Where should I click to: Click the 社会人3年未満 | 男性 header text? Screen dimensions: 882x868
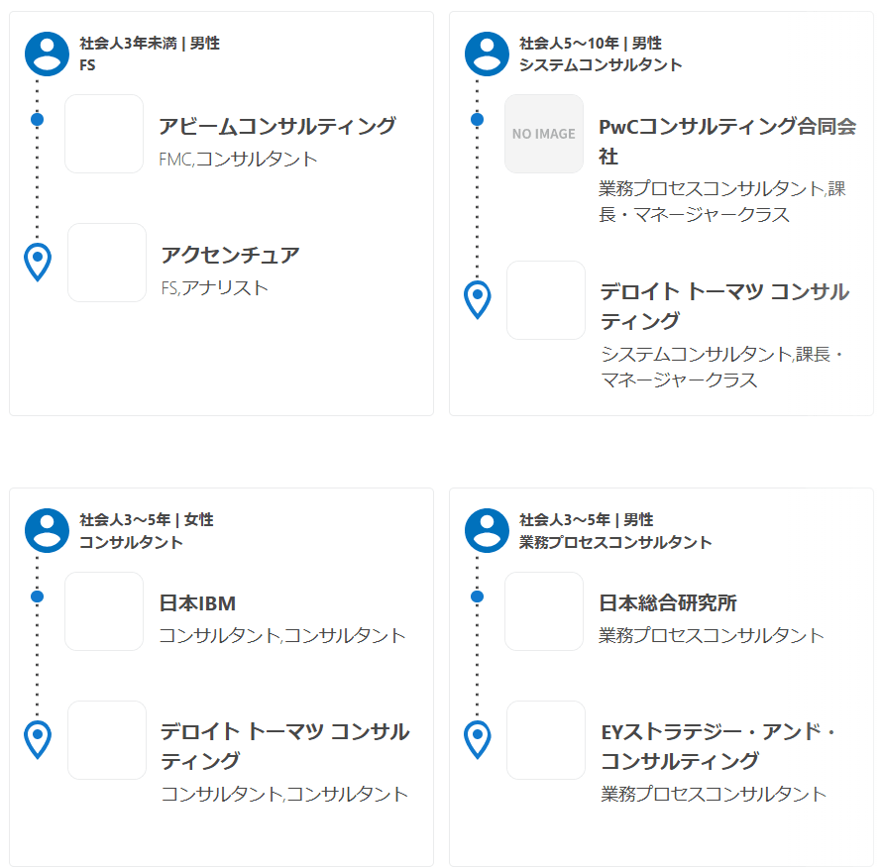tap(150, 44)
